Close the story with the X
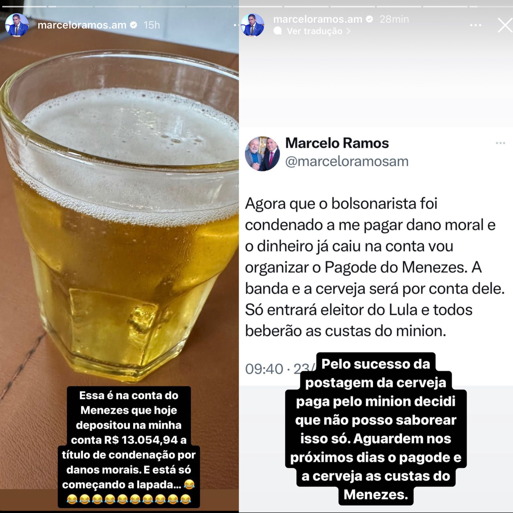 (x=505, y=25)
